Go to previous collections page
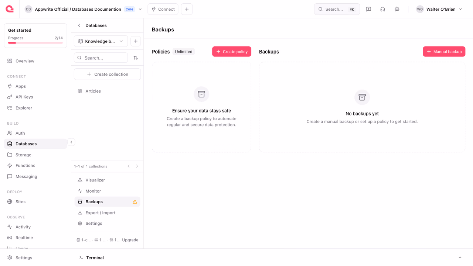The width and height of the screenshot is (473, 266). pyautogui.click(x=129, y=166)
